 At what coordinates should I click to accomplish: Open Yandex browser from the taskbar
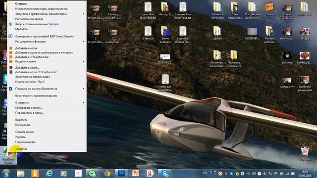pyautogui.click(x=150, y=173)
